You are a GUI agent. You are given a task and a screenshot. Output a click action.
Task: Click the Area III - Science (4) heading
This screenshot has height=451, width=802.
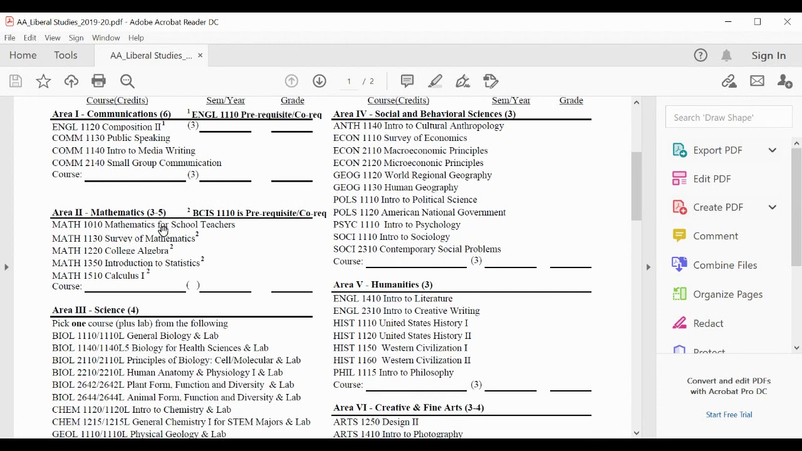[95, 310]
